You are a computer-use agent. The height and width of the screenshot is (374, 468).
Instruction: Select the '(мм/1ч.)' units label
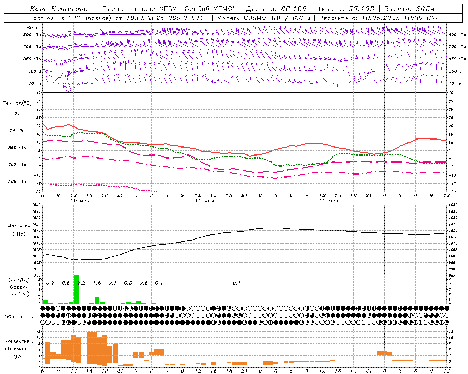coord(18,294)
